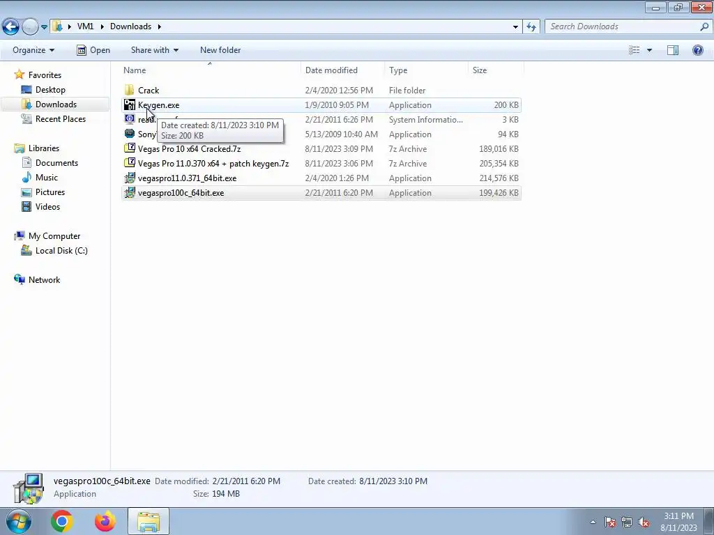Open the Documents library

[56, 163]
